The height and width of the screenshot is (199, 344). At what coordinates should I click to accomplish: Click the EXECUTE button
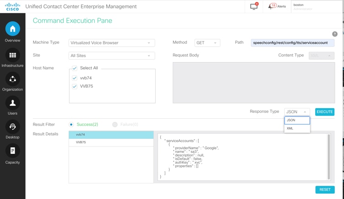(325, 112)
